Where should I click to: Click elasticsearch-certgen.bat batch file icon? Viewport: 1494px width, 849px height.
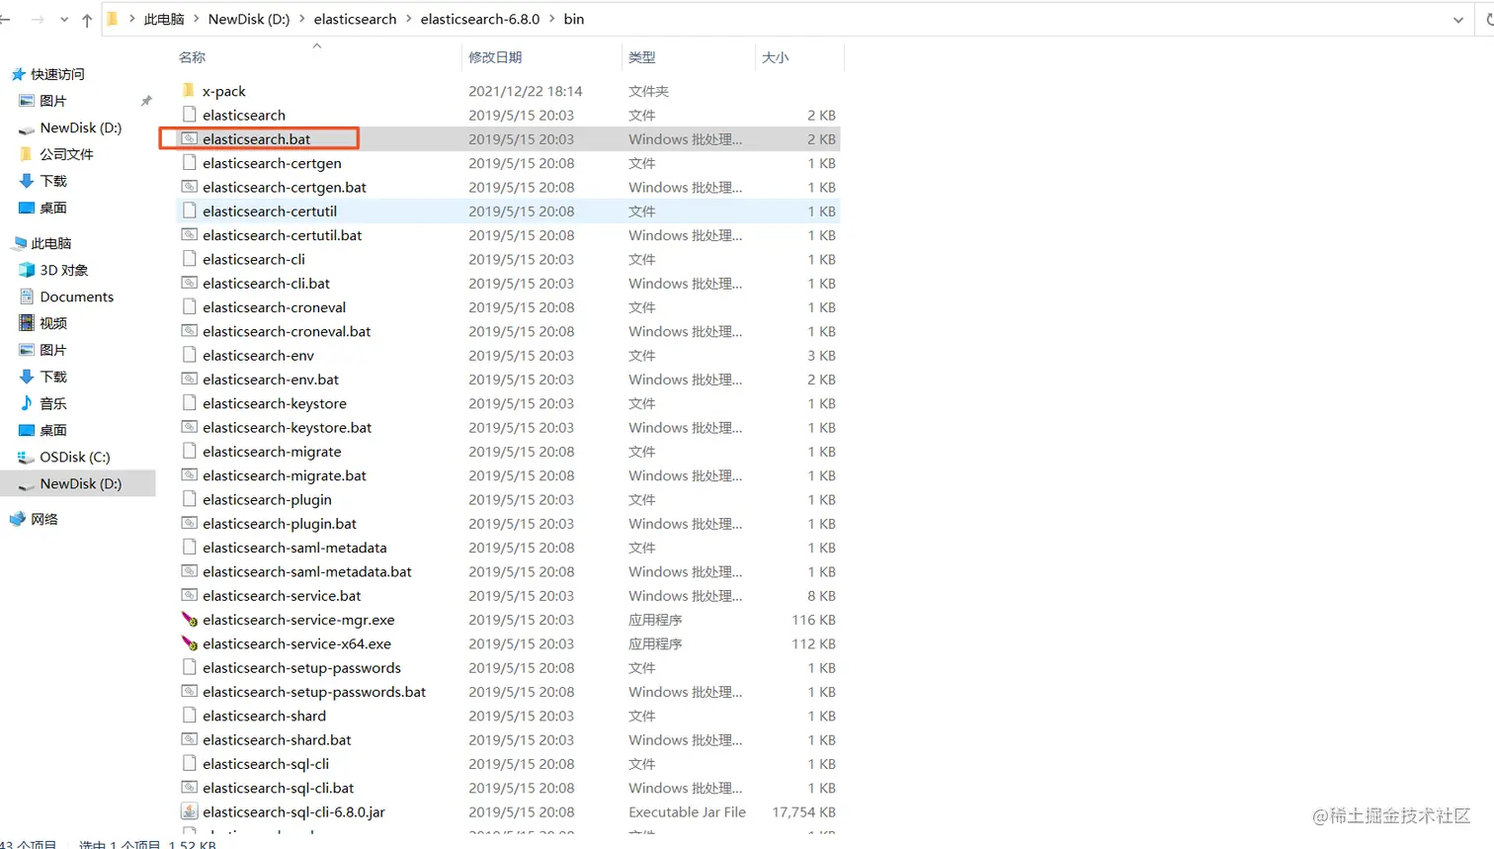point(189,187)
